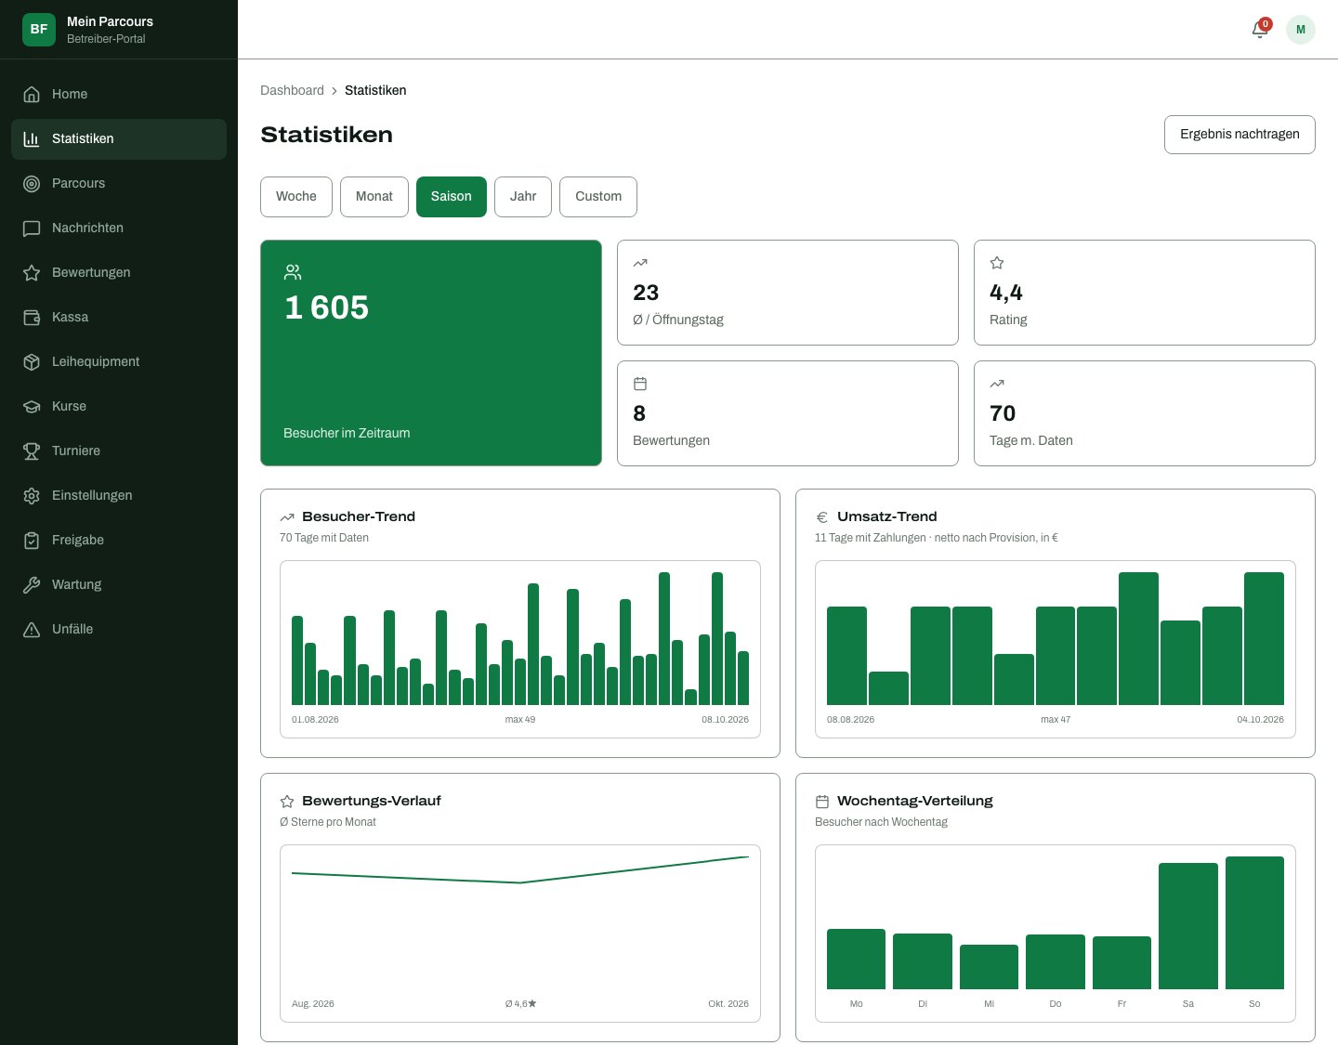Image resolution: width=1338 pixels, height=1045 pixels.
Task: Click the Leihequipment box icon
Action: pyautogui.click(x=32, y=361)
